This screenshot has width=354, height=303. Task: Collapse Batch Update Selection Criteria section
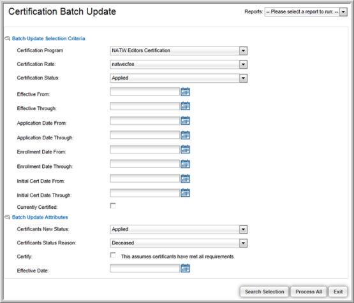click(x=7, y=39)
